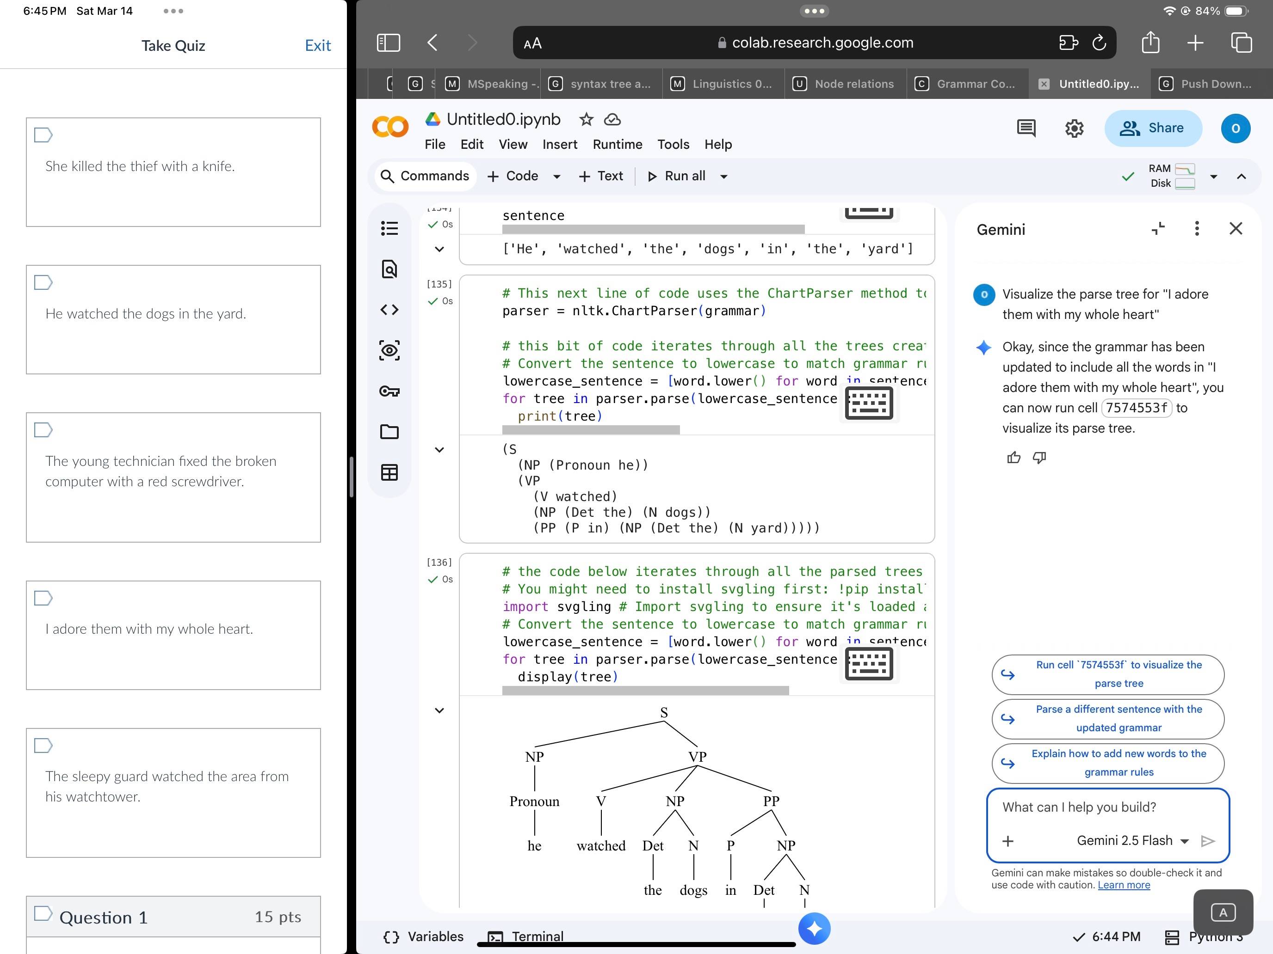Open Safari sidebar panel icon

(x=389, y=43)
